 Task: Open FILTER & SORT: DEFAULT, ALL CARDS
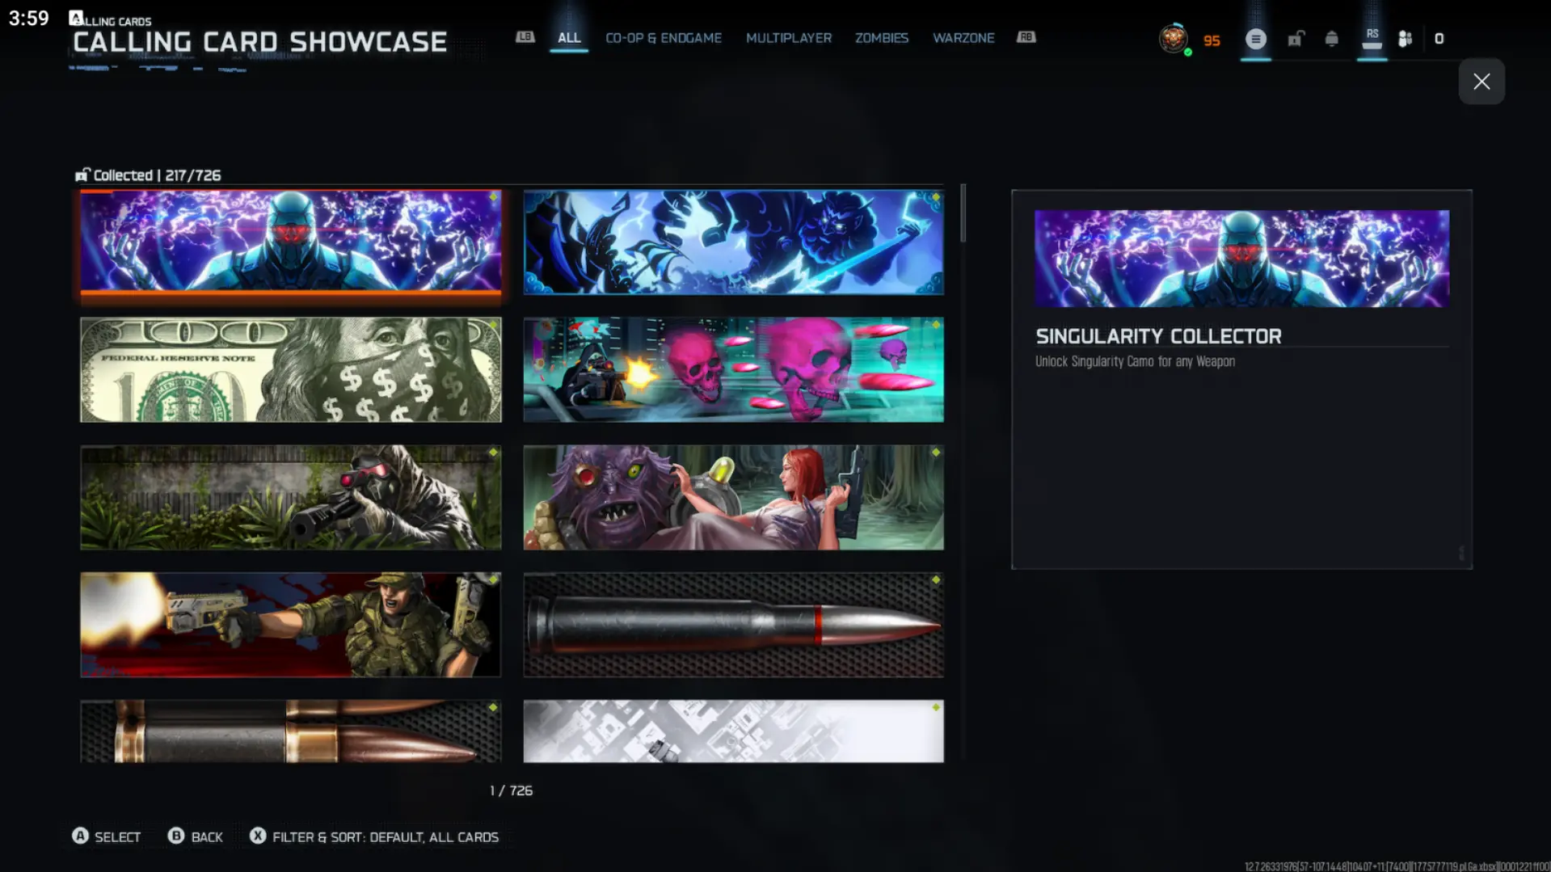(x=374, y=836)
